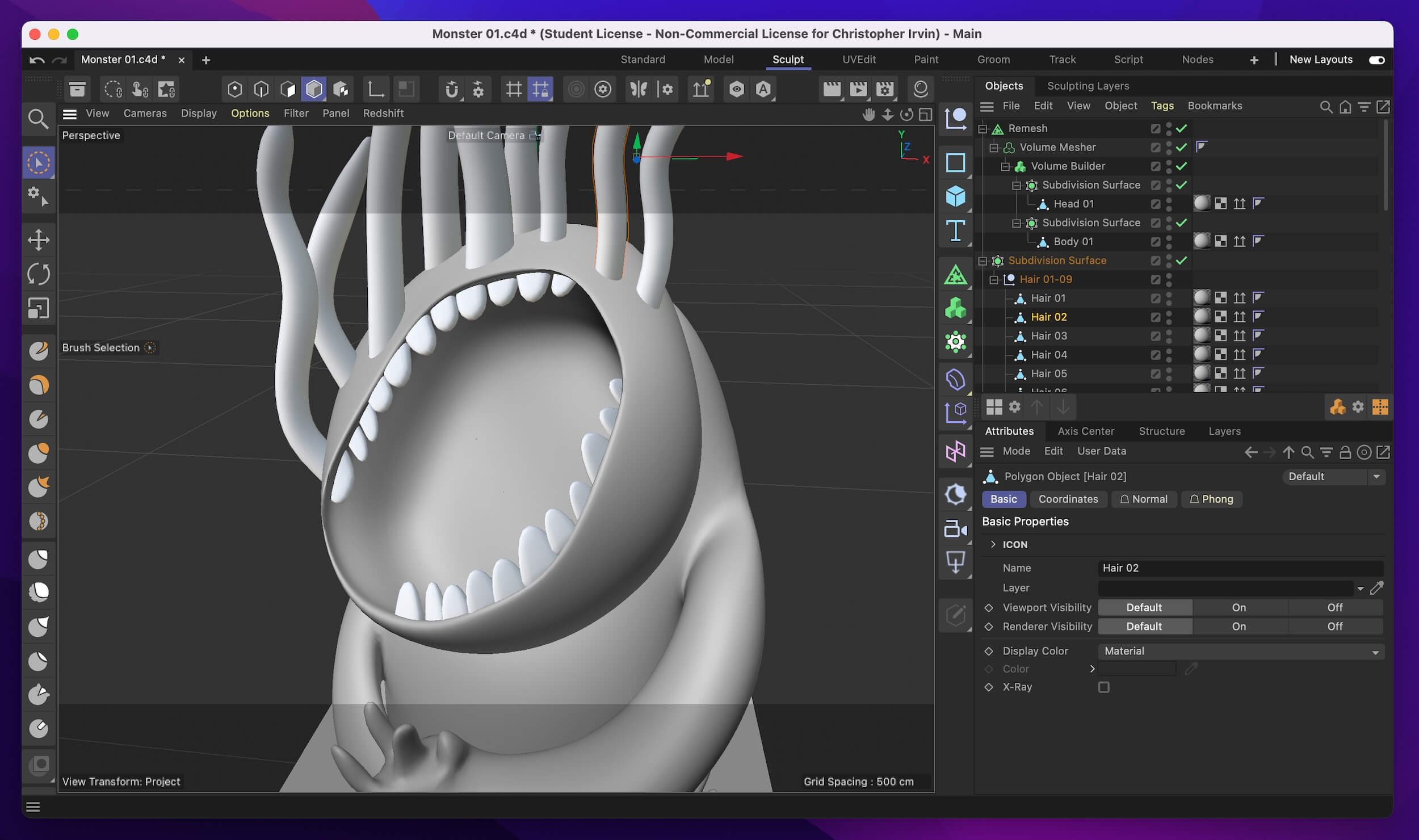Set Viewport Visibility to On

[1239, 608]
